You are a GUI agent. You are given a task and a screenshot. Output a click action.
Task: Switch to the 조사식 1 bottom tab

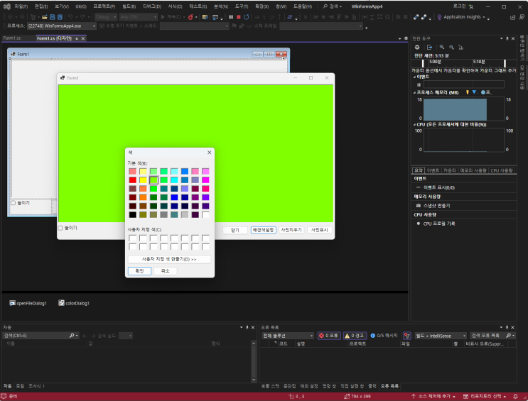pos(37,386)
